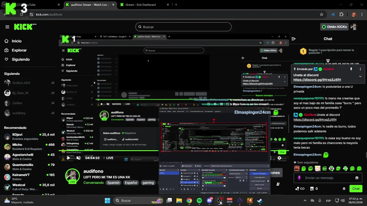Viewport: 367px width, 206px height.
Task: Click the OBS Studio taskbar icon
Action: [x=220, y=201]
